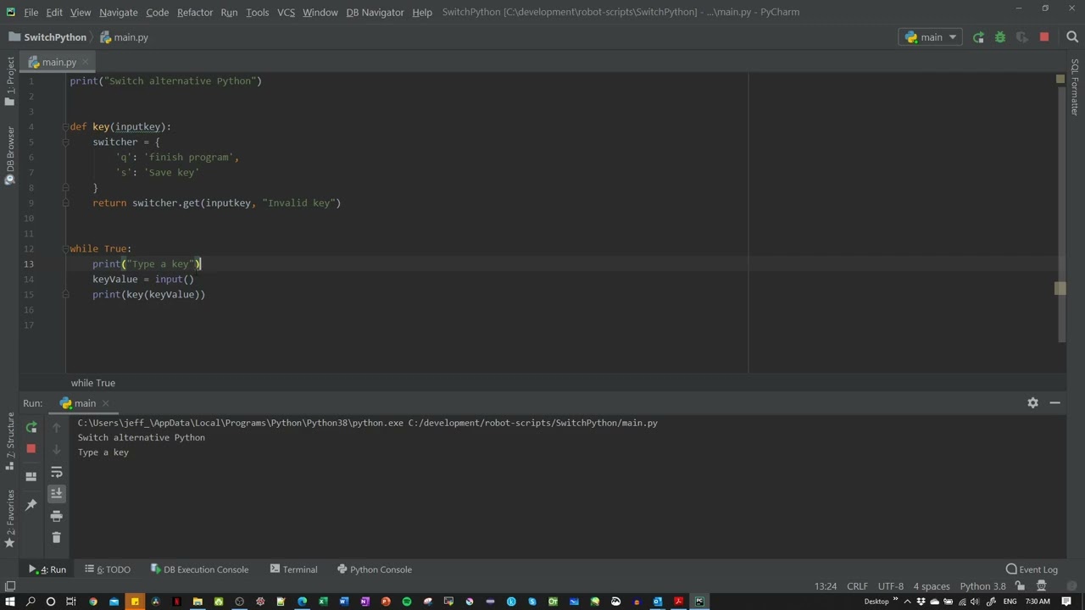
Task: Pin the Run tab with the pin icon
Action: coord(31,505)
